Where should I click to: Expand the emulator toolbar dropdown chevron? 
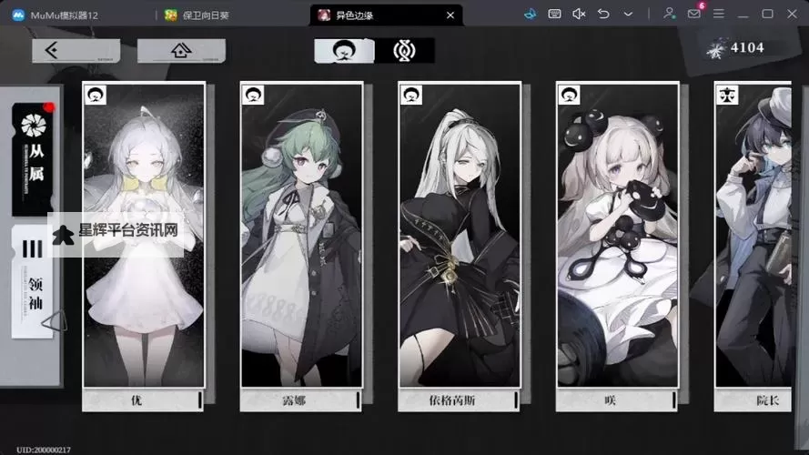[x=628, y=15]
